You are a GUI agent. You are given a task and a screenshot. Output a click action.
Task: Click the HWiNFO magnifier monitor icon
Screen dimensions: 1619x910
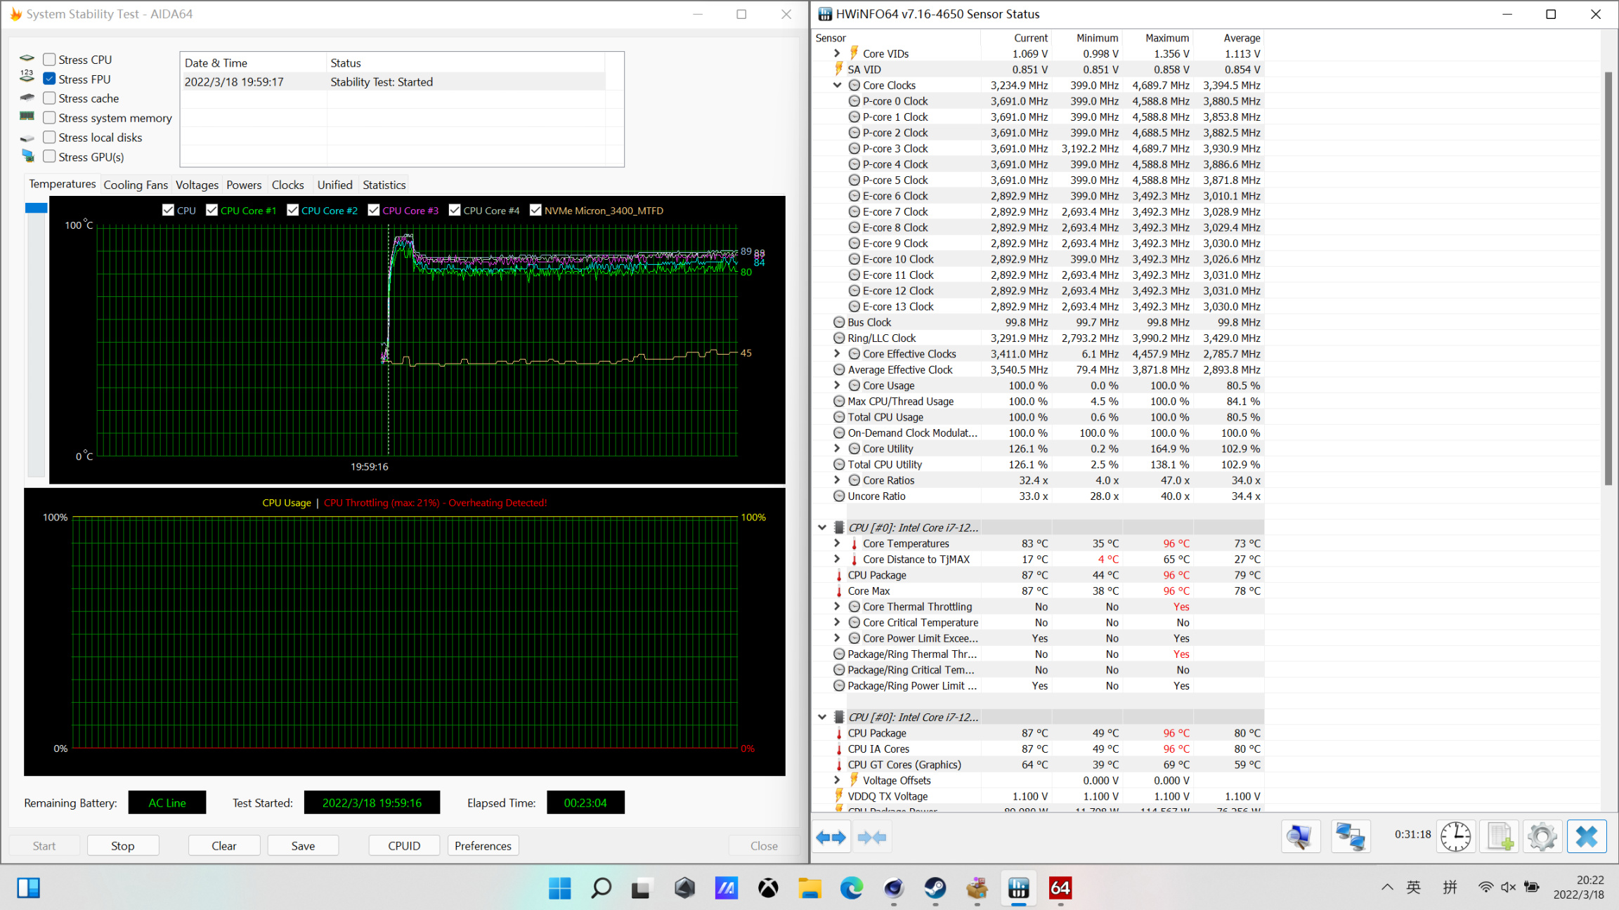click(1300, 837)
